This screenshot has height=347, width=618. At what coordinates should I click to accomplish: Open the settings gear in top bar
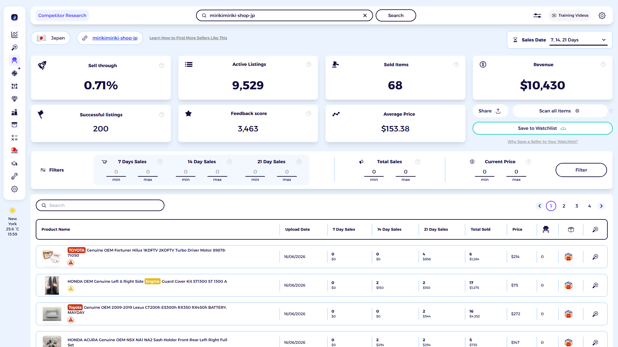602,15
